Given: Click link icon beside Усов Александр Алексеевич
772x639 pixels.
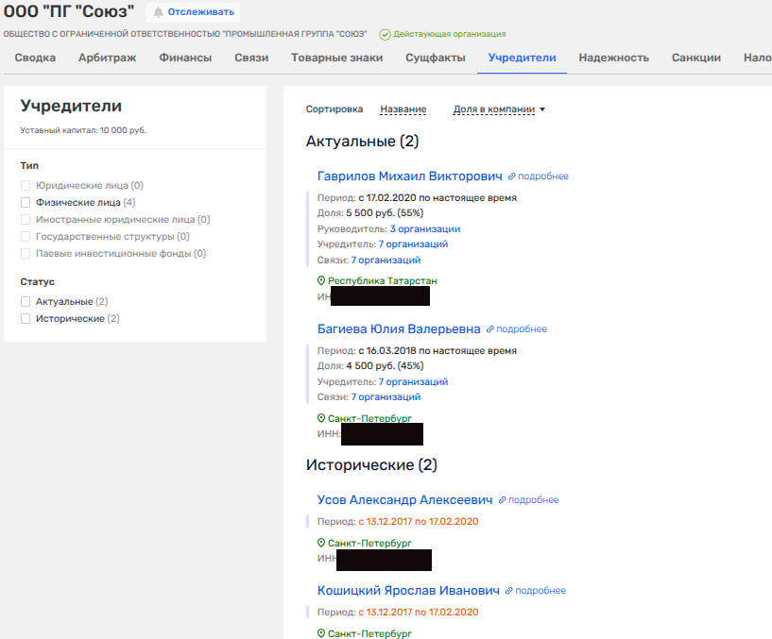Looking at the screenshot, I should (x=503, y=500).
